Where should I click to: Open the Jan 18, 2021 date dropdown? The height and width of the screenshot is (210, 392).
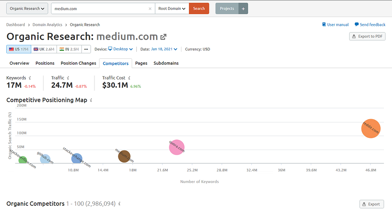(x=164, y=49)
